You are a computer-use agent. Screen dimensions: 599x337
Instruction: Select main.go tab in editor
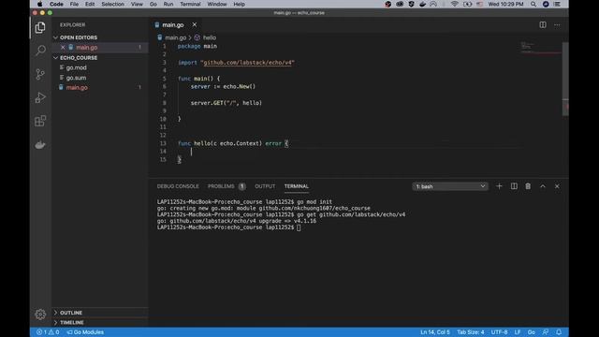click(172, 25)
